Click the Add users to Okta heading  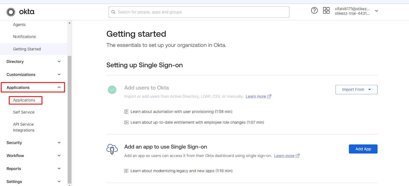[146, 88]
